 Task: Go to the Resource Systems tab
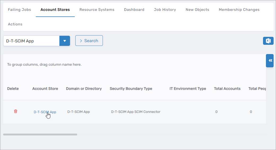point(97,10)
